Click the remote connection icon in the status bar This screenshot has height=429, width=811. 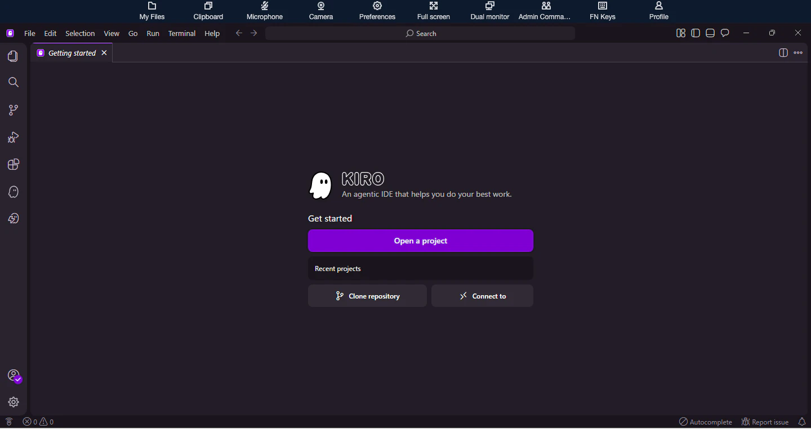click(x=9, y=422)
